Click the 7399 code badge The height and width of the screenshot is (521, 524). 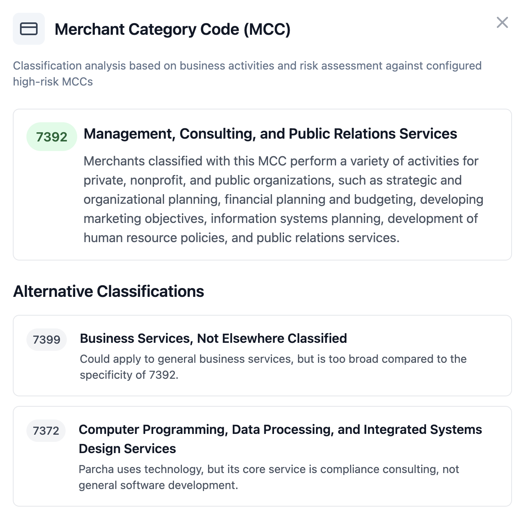coord(46,340)
